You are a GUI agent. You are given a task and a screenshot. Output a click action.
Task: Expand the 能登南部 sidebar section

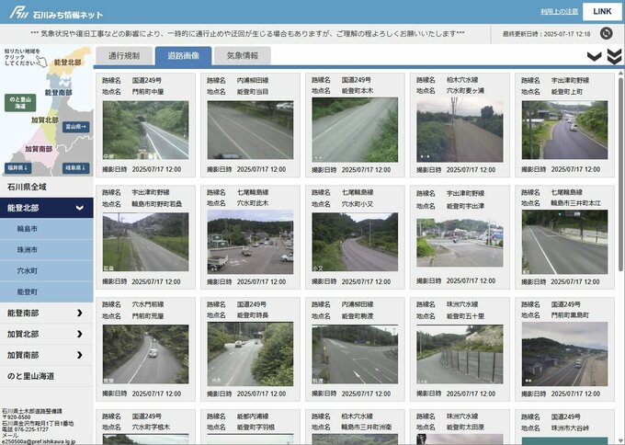47,313
